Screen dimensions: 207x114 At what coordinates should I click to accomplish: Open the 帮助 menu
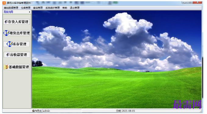[x=65, y=8]
